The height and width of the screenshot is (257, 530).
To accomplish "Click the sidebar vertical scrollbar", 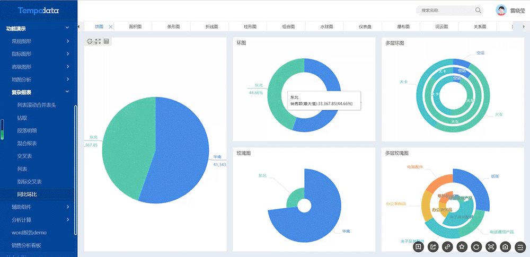I will tap(76, 170).
